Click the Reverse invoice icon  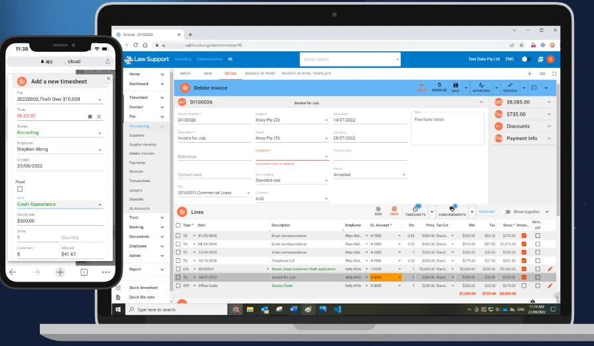510,86
